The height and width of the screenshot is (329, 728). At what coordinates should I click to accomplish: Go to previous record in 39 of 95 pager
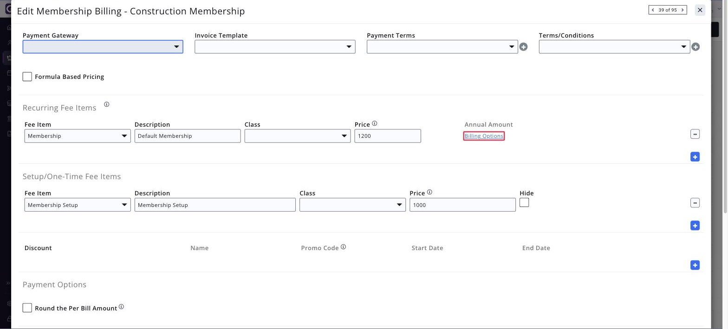pyautogui.click(x=653, y=10)
